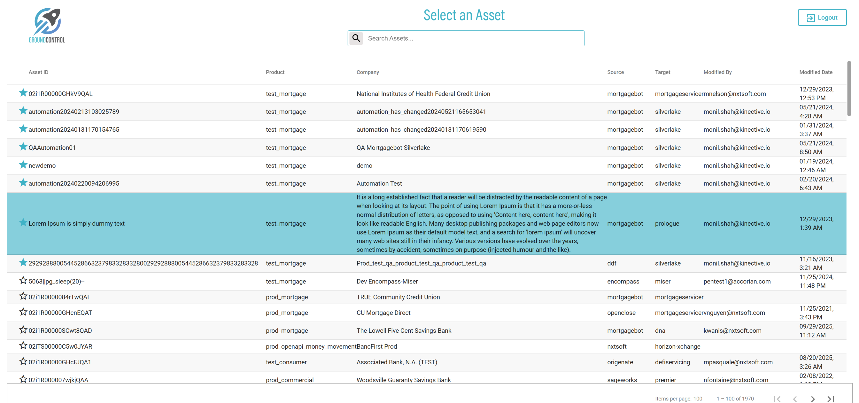Star the 02iTS00000C5w0JYAR asset
Screen dimensions: 859x403
coord(23,345)
